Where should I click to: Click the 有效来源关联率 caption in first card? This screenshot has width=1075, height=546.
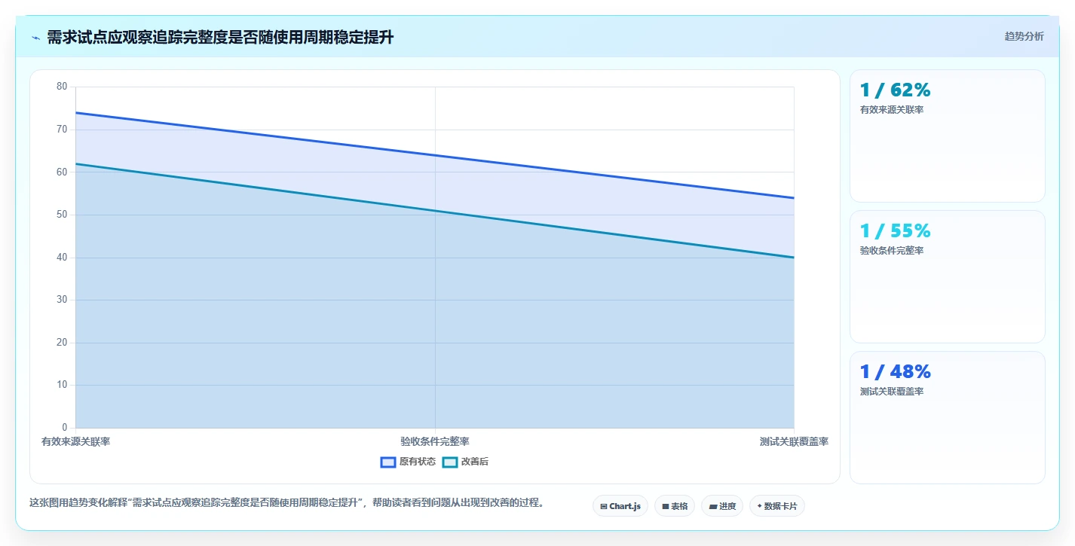click(x=892, y=110)
